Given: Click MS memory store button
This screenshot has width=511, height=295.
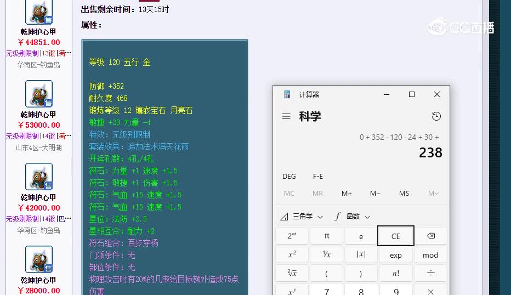Looking at the screenshot, I should pyautogui.click(x=404, y=194).
